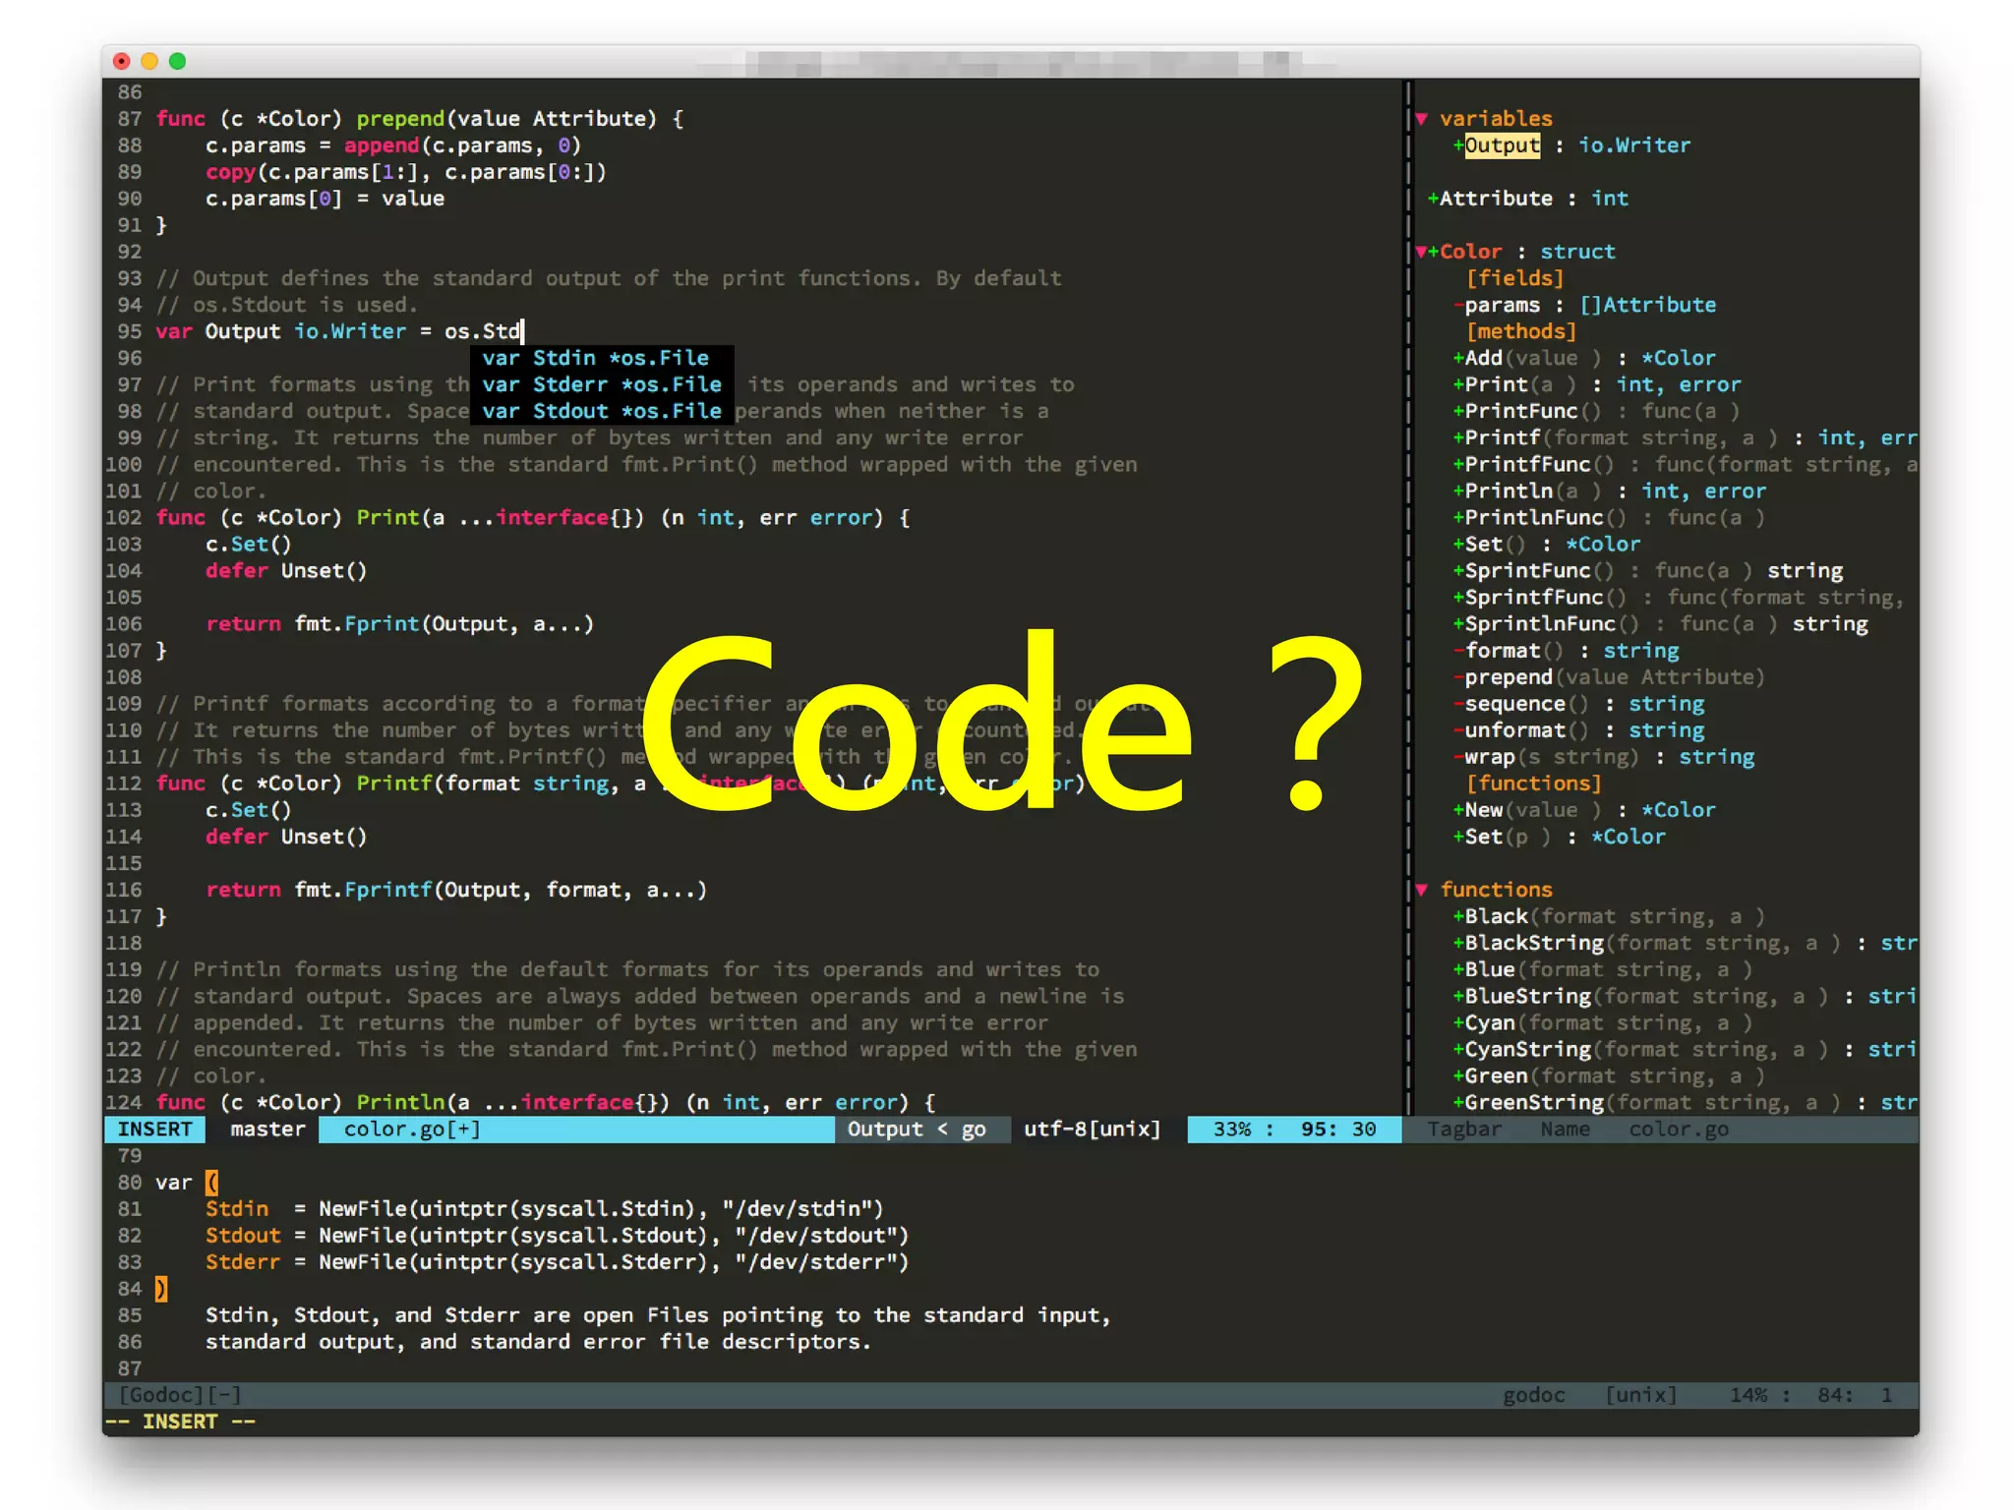Click the master branch name in statusline
This screenshot has width=2014, height=1510.
click(267, 1129)
